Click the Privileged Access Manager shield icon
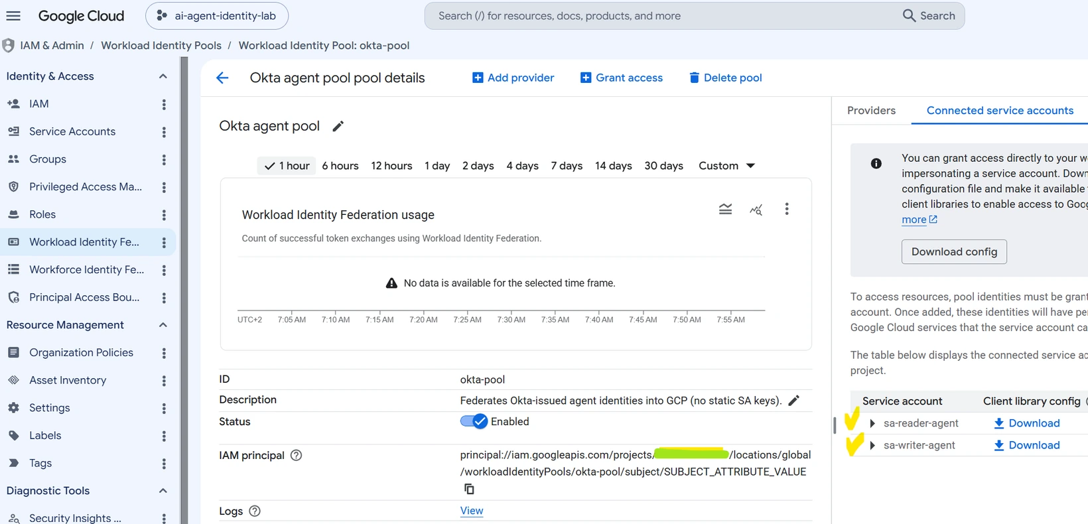1088x524 pixels. 13,187
